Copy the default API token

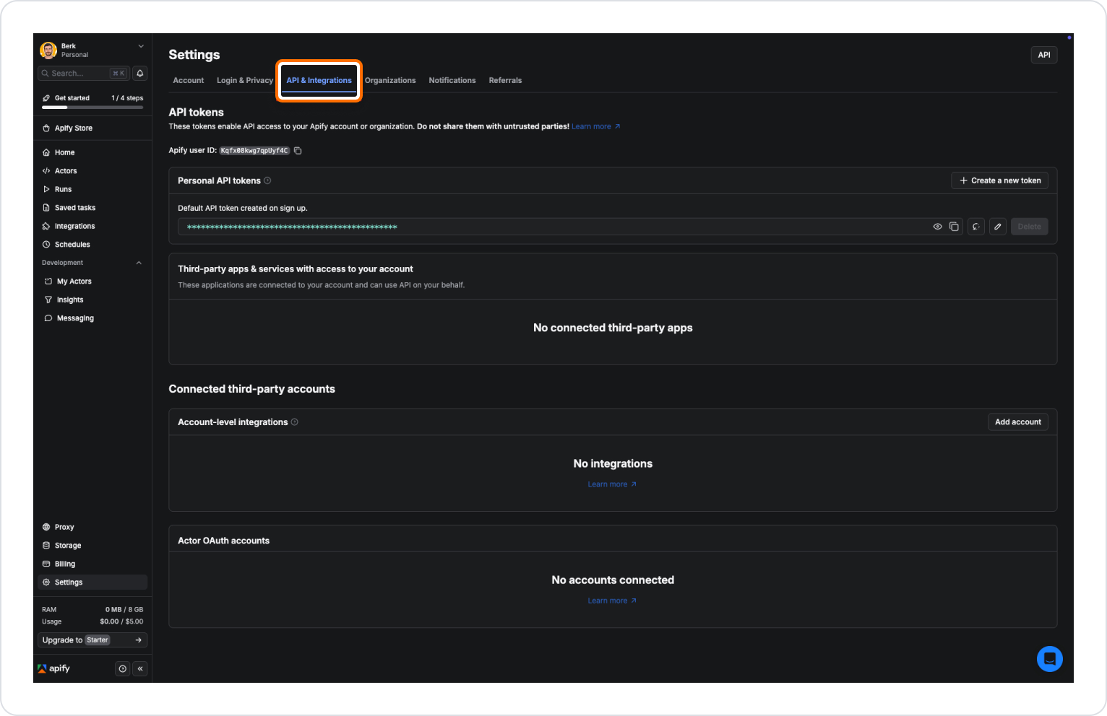coord(954,227)
